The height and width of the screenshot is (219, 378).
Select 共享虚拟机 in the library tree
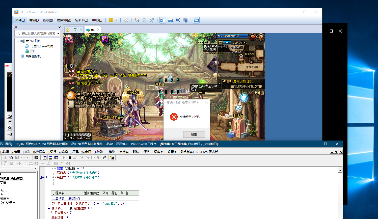click(33, 56)
